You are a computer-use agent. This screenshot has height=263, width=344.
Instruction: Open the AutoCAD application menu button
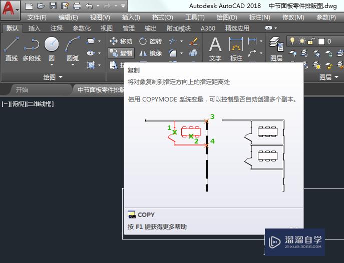[10, 10]
